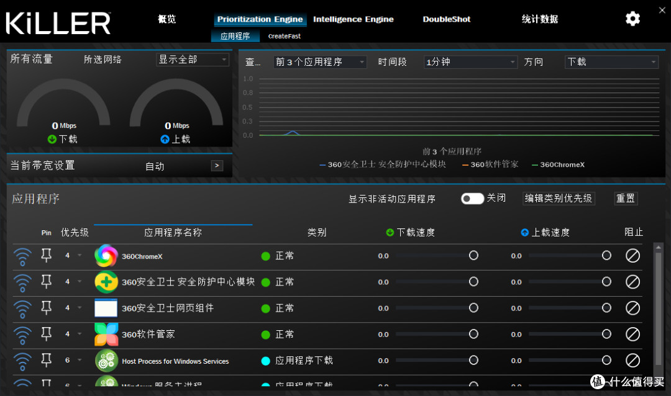Pin the 360安全卫士网页组件 row
This screenshot has width=671, height=396.
pyautogui.click(x=46, y=307)
